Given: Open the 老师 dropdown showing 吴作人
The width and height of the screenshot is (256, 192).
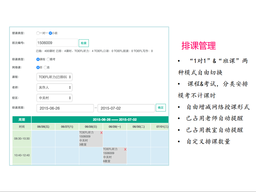Looking at the screenshot, I should pyautogui.click(x=54, y=87).
